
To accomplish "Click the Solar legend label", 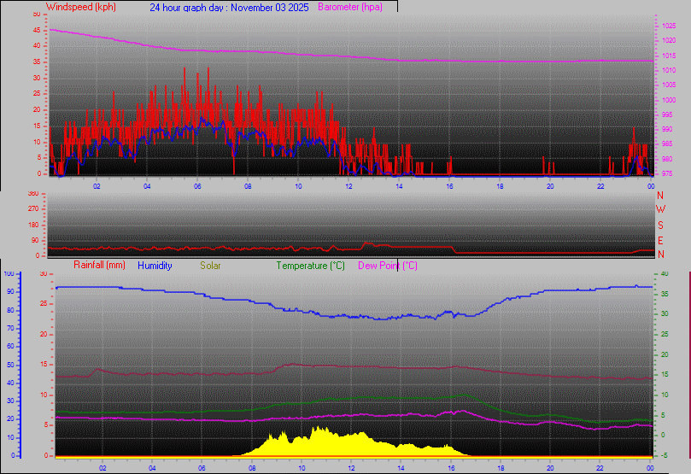I will coord(210,266).
